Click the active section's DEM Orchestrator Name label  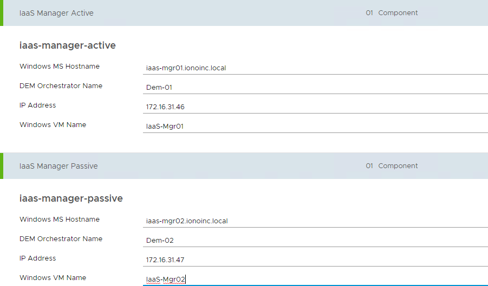pyautogui.click(x=61, y=86)
